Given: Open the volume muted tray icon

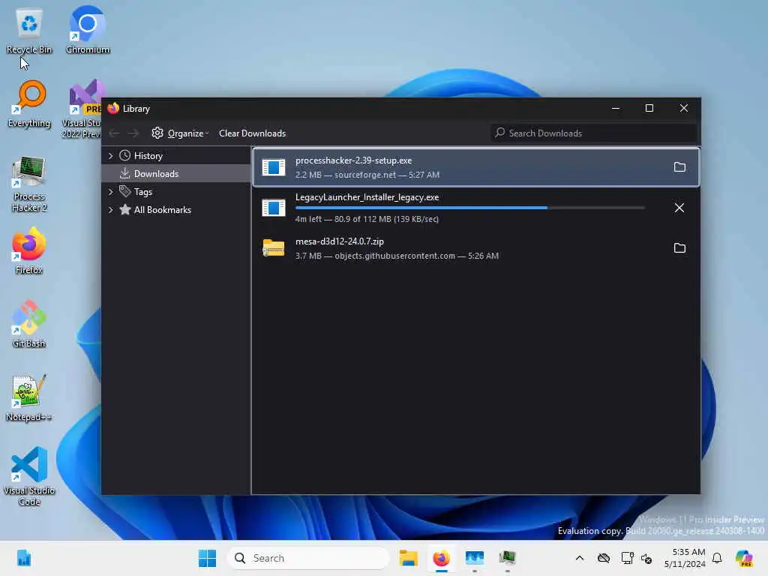Looking at the screenshot, I should pos(646,558).
